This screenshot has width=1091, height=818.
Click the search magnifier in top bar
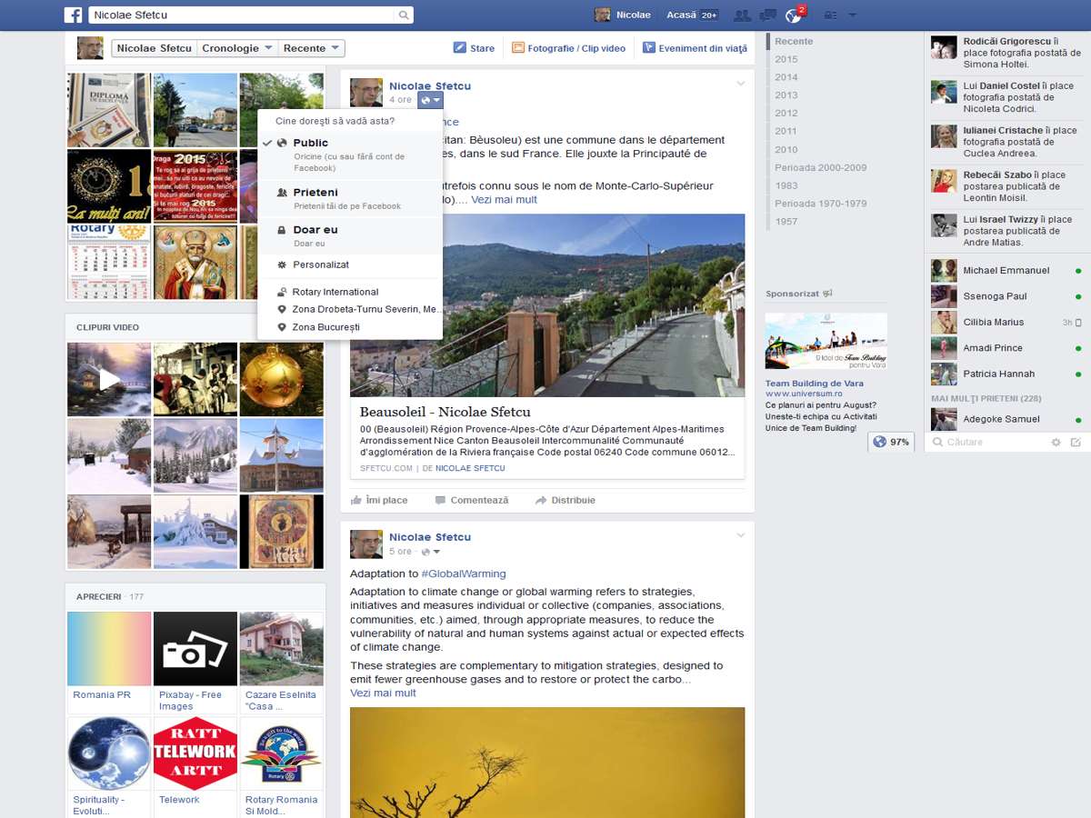coord(404,15)
